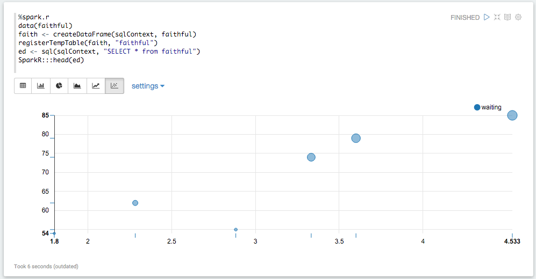Select the pie chart visualization
Image resolution: width=536 pixels, height=279 pixels.
(x=59, y=86)
